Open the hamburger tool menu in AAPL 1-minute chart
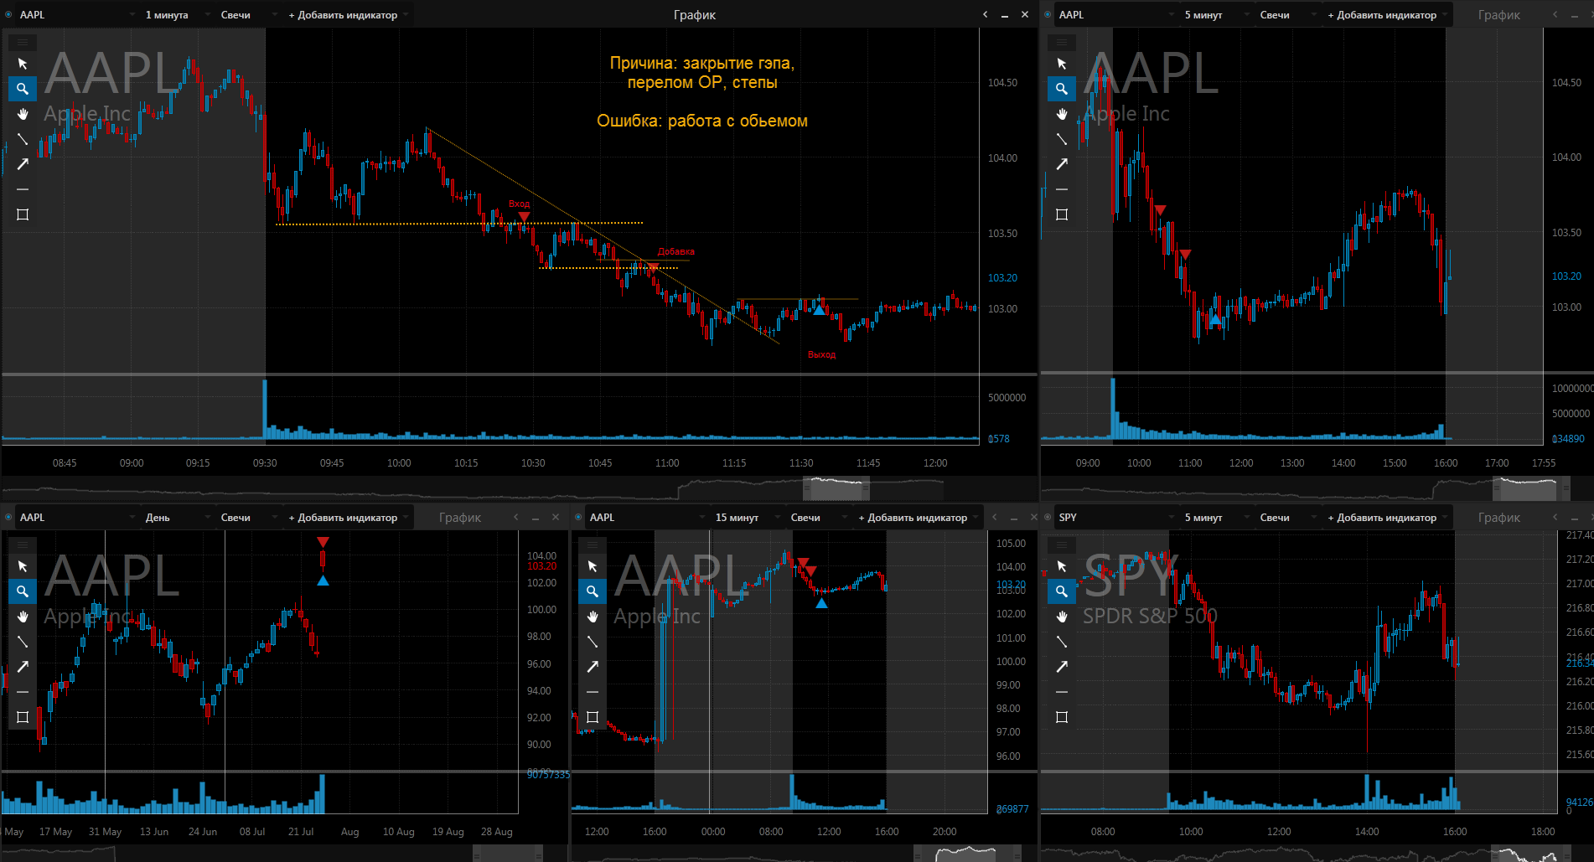 [23, 42]
